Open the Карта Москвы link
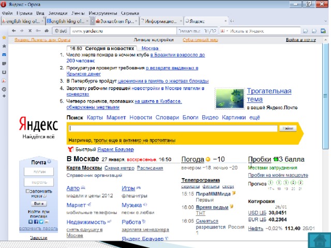 coord(84,168)
